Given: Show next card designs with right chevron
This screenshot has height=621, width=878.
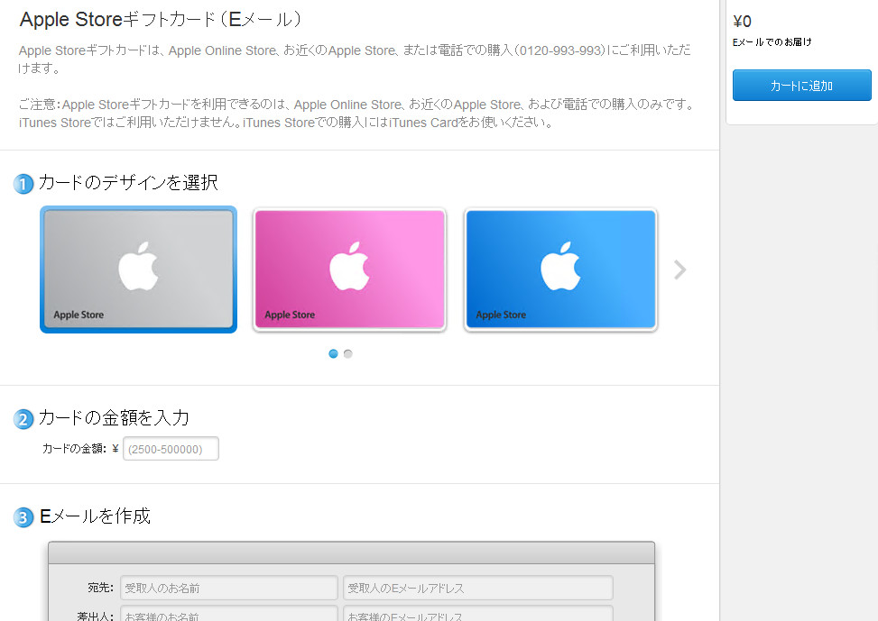Looking at the screenshot, I should (x=679, y=269).
